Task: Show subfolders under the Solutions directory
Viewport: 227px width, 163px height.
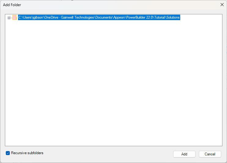Action: (x=9, y=18)
